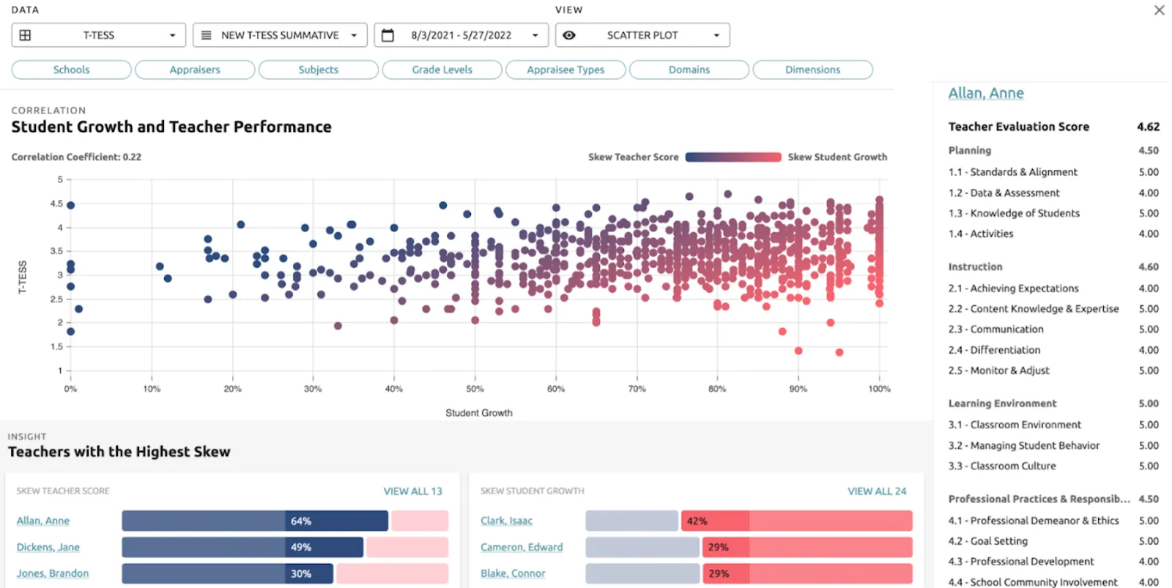Click the calendar icon in the date selector
Screen dimensions: 1172x588
pyautogui.click(x=388, y=34)
